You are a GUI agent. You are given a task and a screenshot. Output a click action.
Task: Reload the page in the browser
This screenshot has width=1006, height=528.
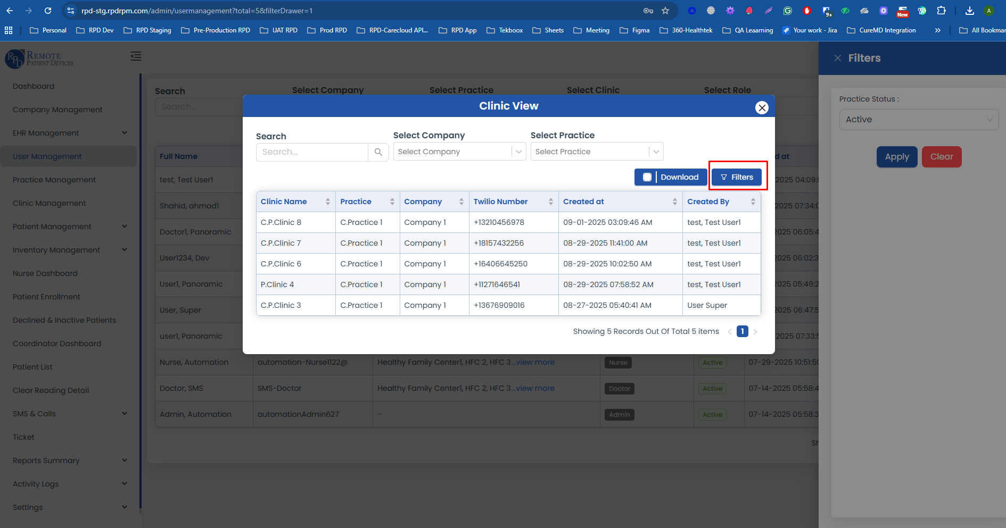(48, 11)
